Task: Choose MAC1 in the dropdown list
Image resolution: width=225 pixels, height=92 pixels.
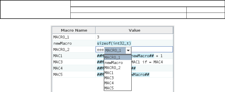Action: point(118,73)
